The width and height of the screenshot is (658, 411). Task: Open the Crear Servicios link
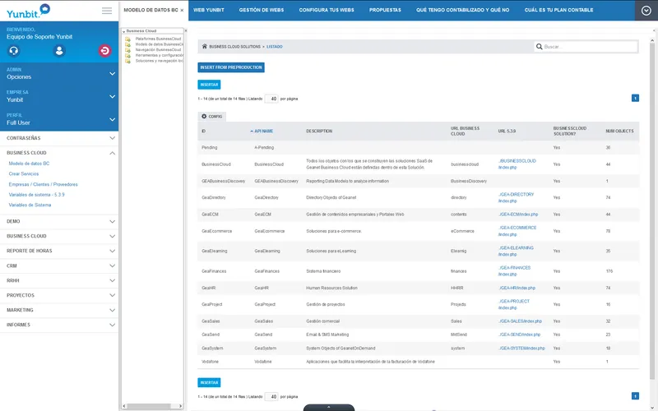click(24, 174)
